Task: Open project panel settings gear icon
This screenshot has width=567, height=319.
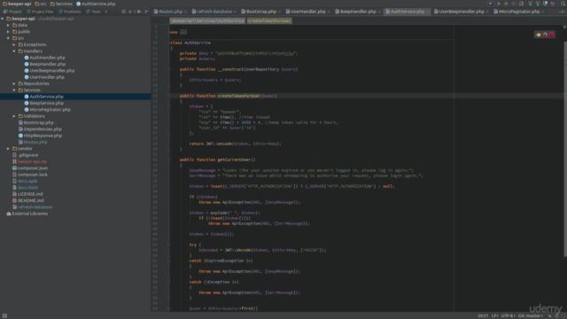Action: [x=139, y=12]
